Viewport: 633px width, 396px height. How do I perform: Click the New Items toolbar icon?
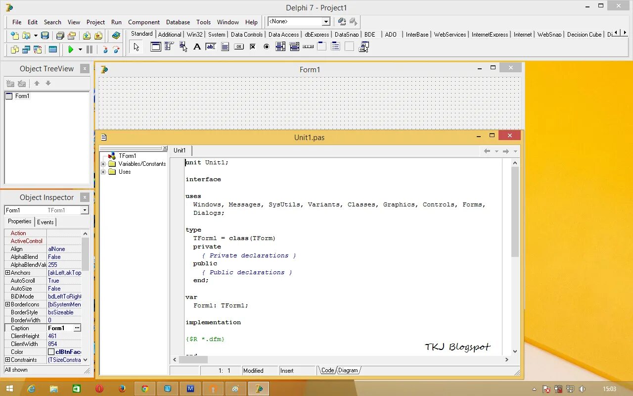click(15, 36)
